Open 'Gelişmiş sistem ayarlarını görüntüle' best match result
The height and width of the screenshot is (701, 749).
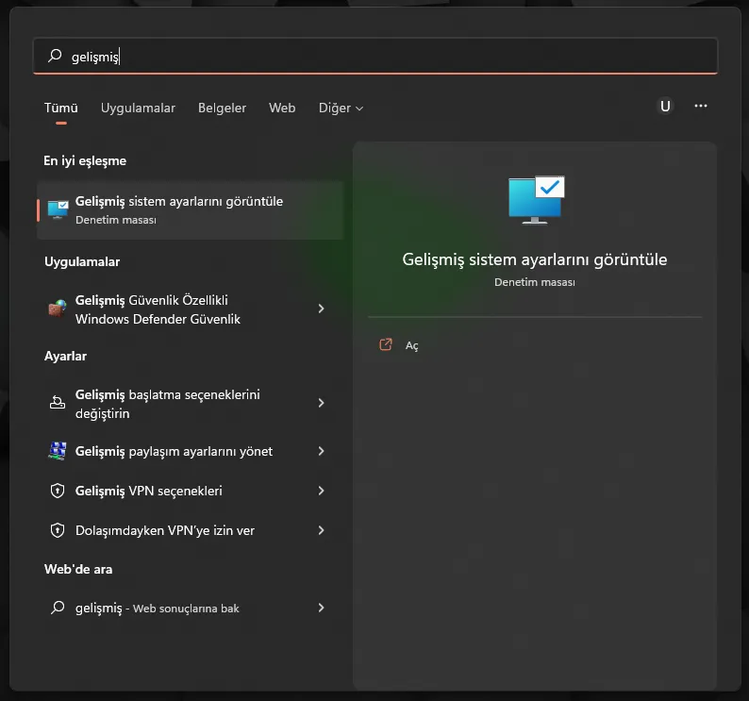pyautogui.click(x=191, y=210)
